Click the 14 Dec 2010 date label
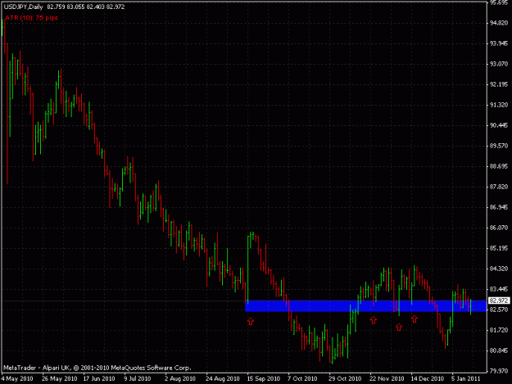The height and width of the screenshot is (384, 512). (x=428, y=379)
